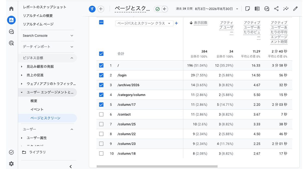This screenshot has width=308, height=169.
Task: Open the compare columns icon
Action: pyautogui.click(x=257, y=9)
